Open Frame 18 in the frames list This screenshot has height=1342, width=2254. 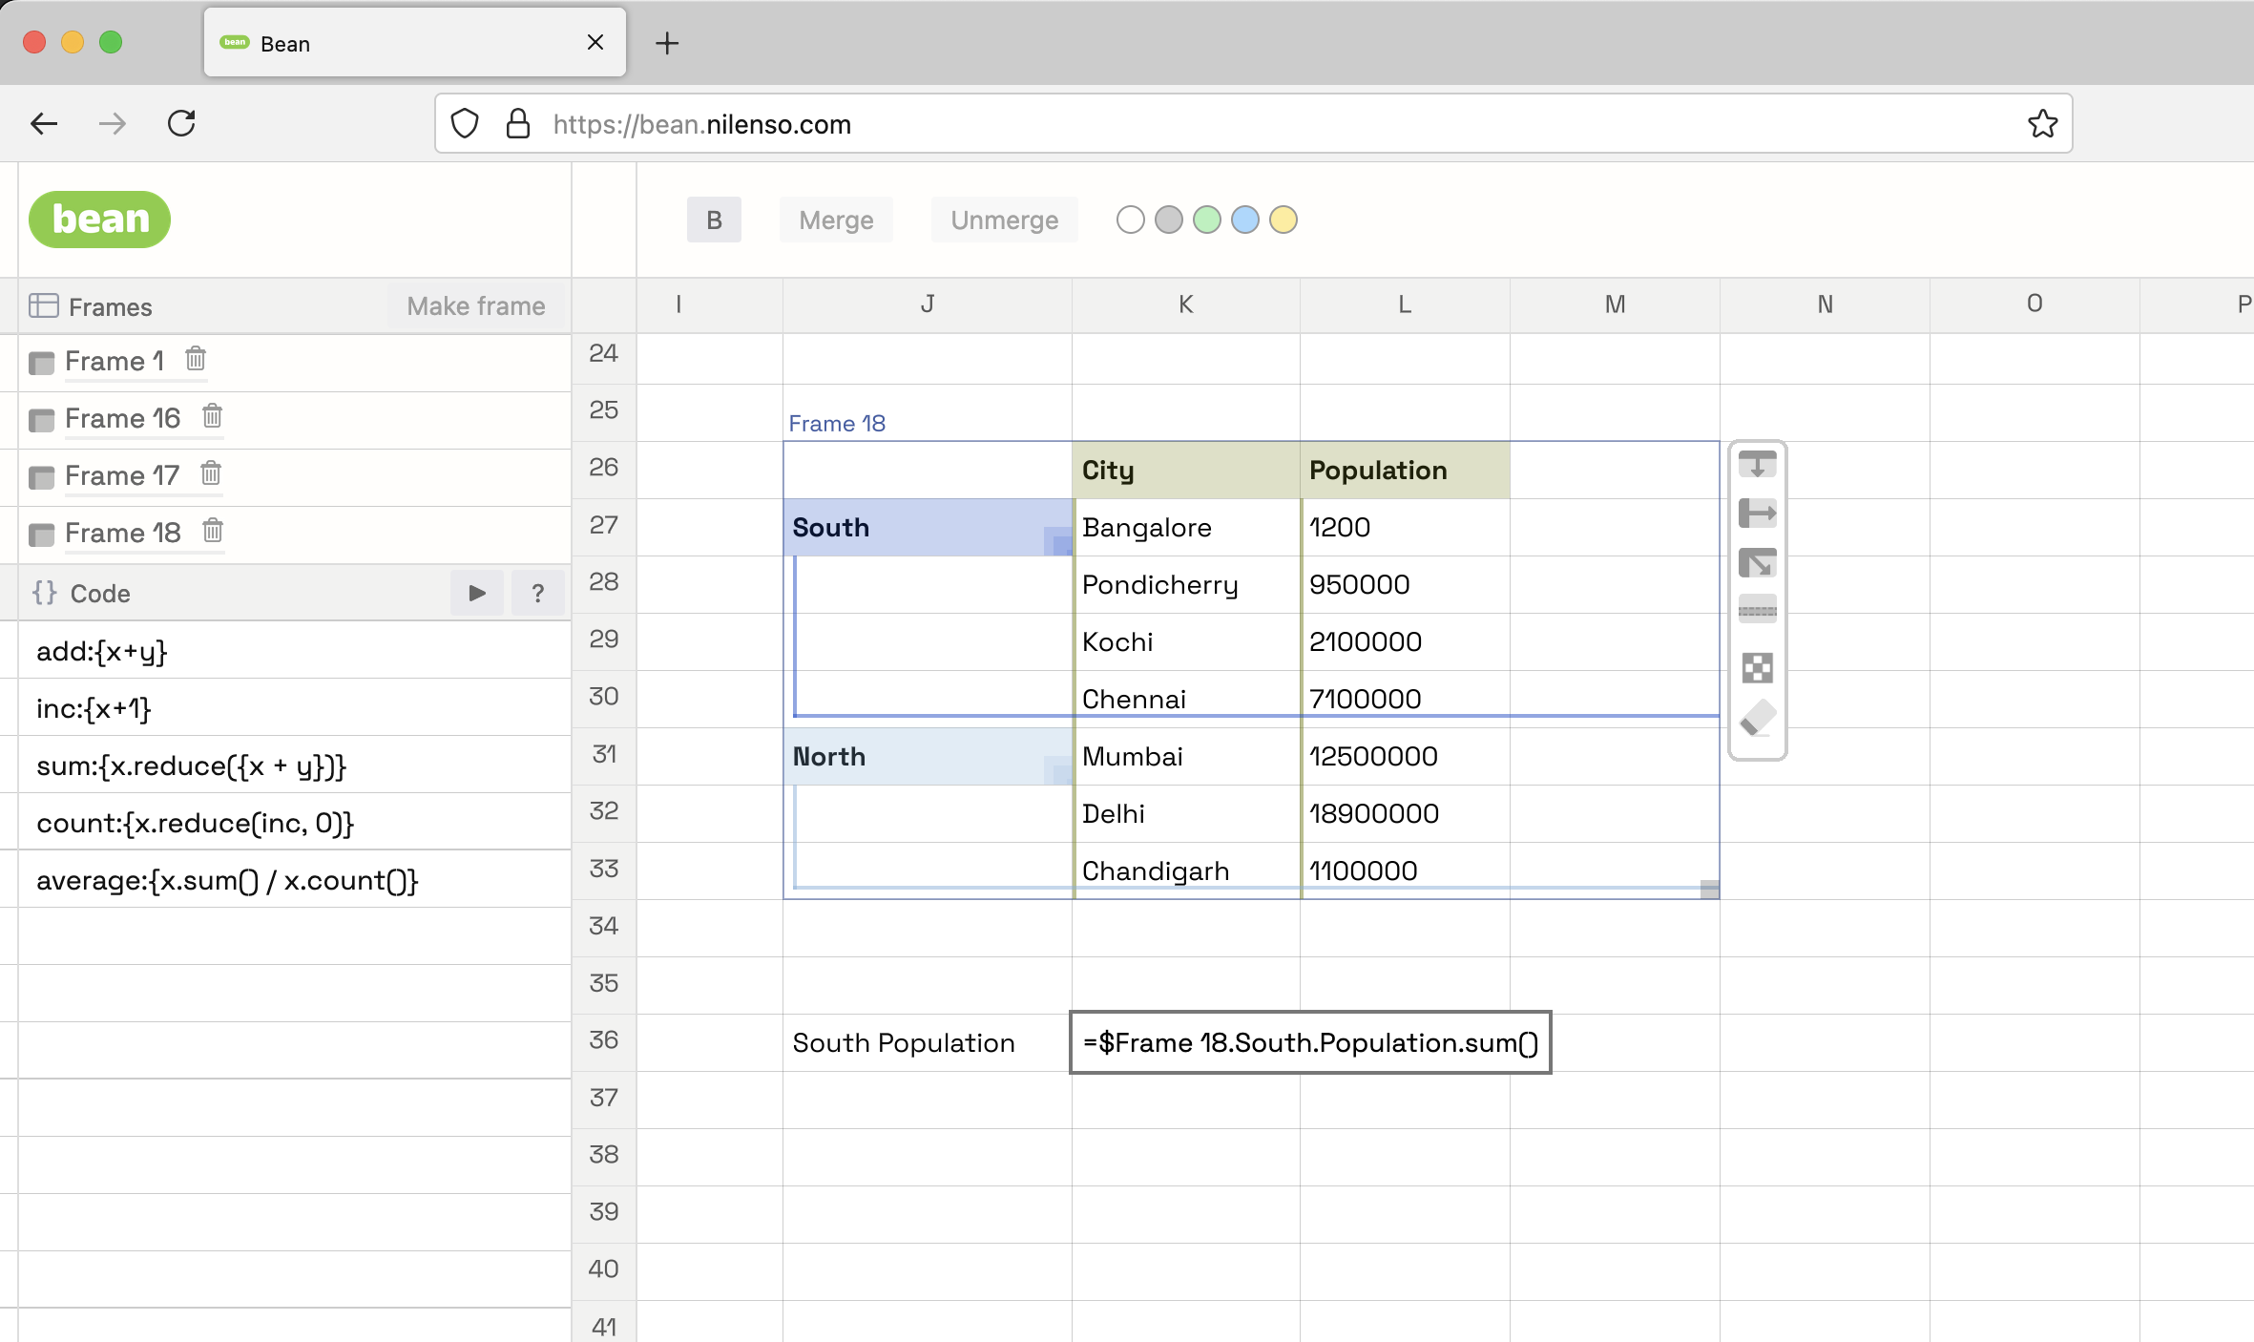coord(122,533)
